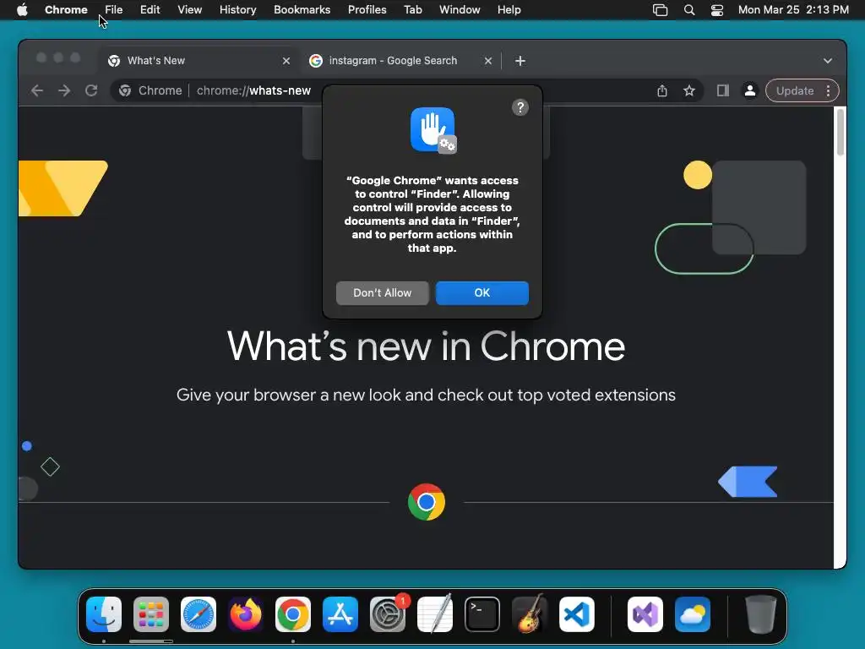Open Finder from the Dock
This screenshot has width=865, height=649.
click(104, 614)
